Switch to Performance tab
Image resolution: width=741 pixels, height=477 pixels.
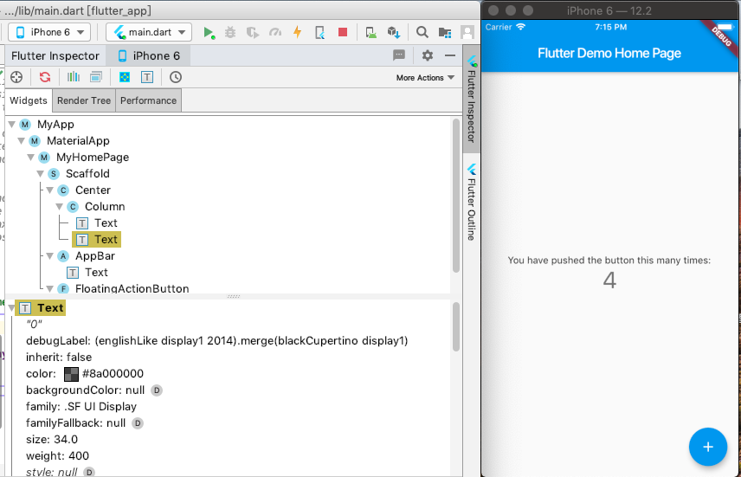point(148,100)
